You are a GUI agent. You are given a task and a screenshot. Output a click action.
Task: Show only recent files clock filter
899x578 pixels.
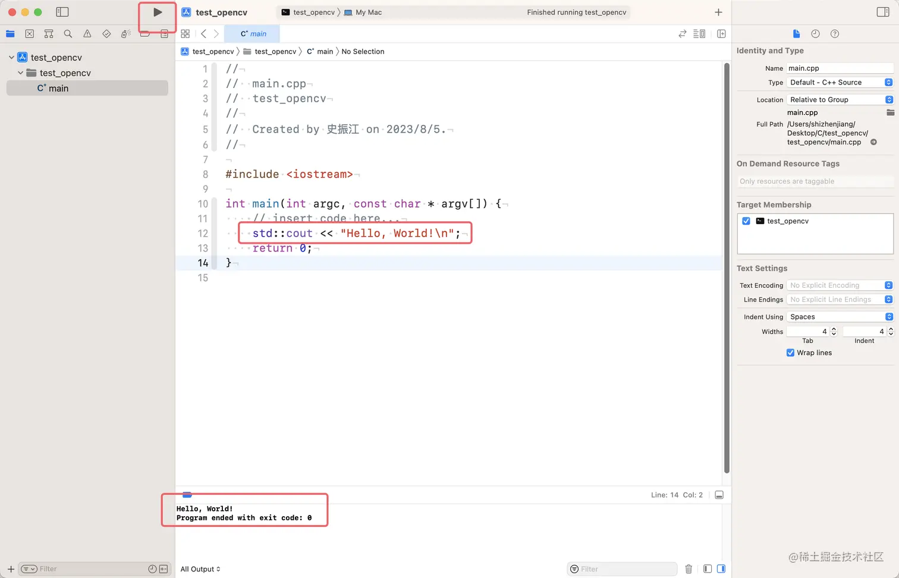pyautogui.click(x=152, y=569)
